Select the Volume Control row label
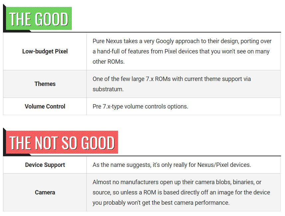The width and height of the screenshot is (285, 216). click(x=45, y=107)
